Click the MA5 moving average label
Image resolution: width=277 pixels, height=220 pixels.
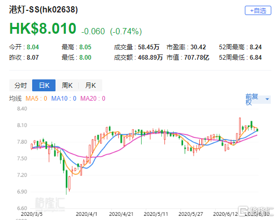[x=36, y=99]
